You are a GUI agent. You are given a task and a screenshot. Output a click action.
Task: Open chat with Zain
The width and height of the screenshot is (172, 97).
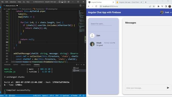(x=103, y=36)
